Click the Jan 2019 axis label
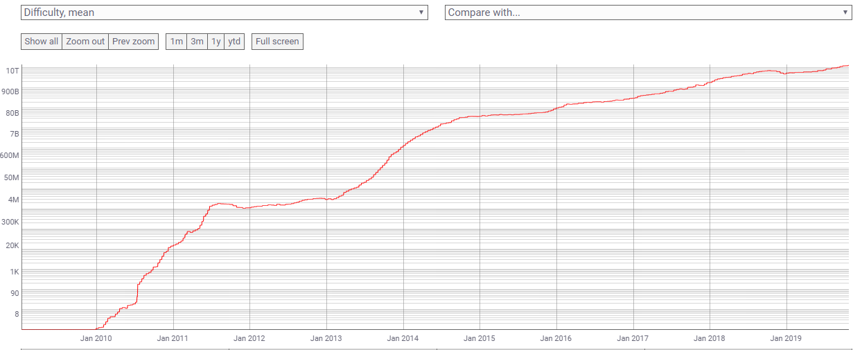Screen dimensions: 853x350 [x=786, y=338]
